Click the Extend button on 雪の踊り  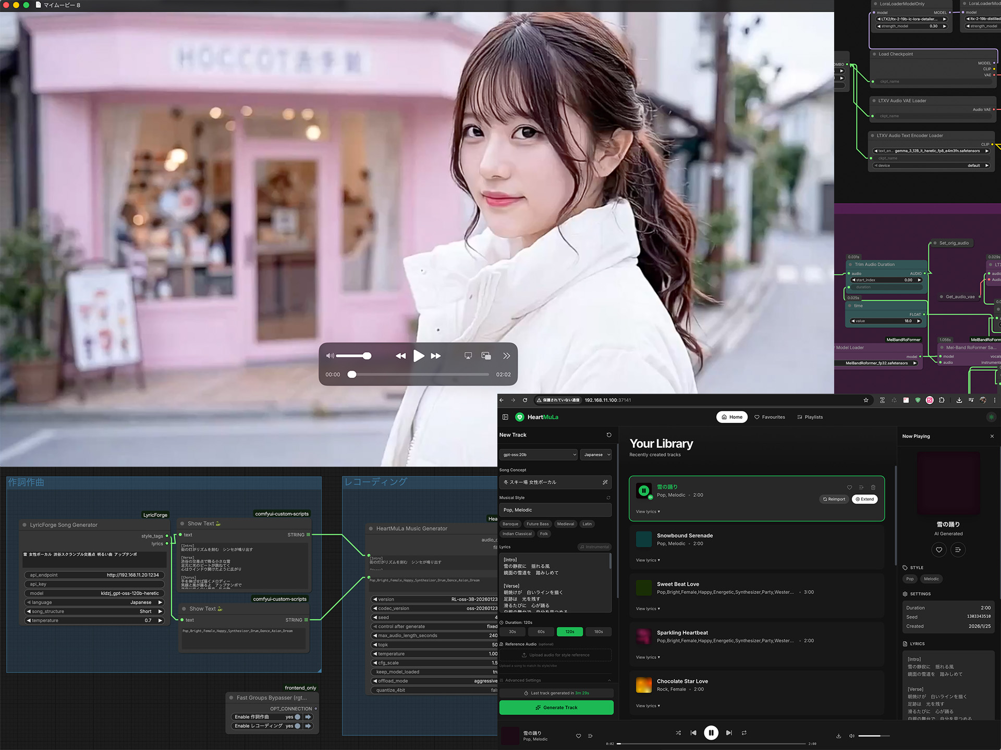tap(864, 499)
